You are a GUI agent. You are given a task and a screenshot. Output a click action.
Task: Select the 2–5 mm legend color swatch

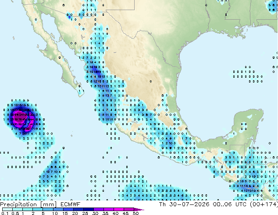(x=38, y=209)
